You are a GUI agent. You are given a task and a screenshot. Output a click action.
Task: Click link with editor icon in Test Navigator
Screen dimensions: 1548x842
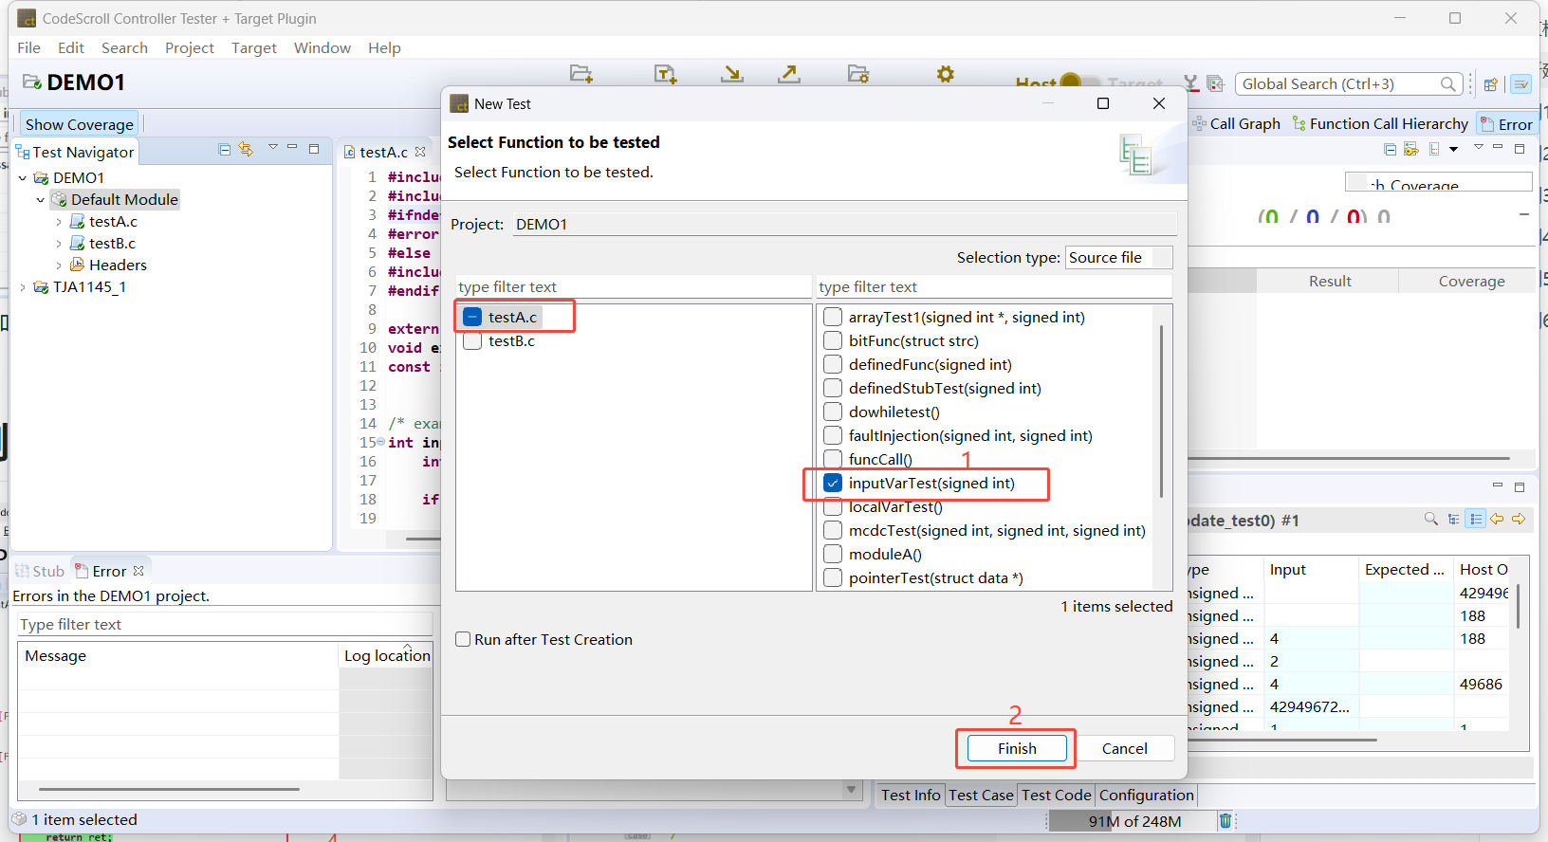coord(246,149)
